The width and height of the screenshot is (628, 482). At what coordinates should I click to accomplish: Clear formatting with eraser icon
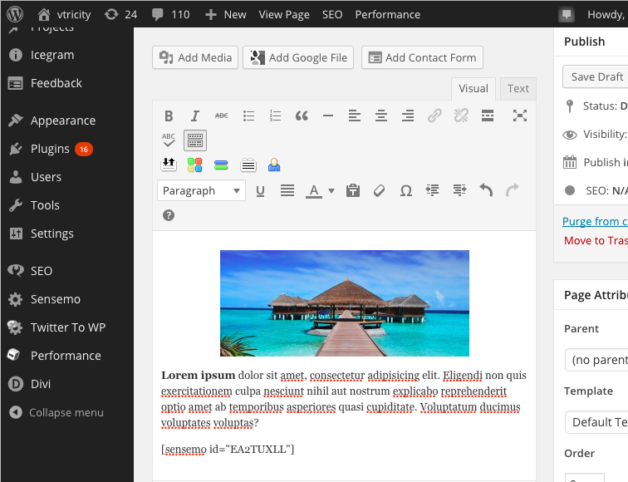[380, 190]
